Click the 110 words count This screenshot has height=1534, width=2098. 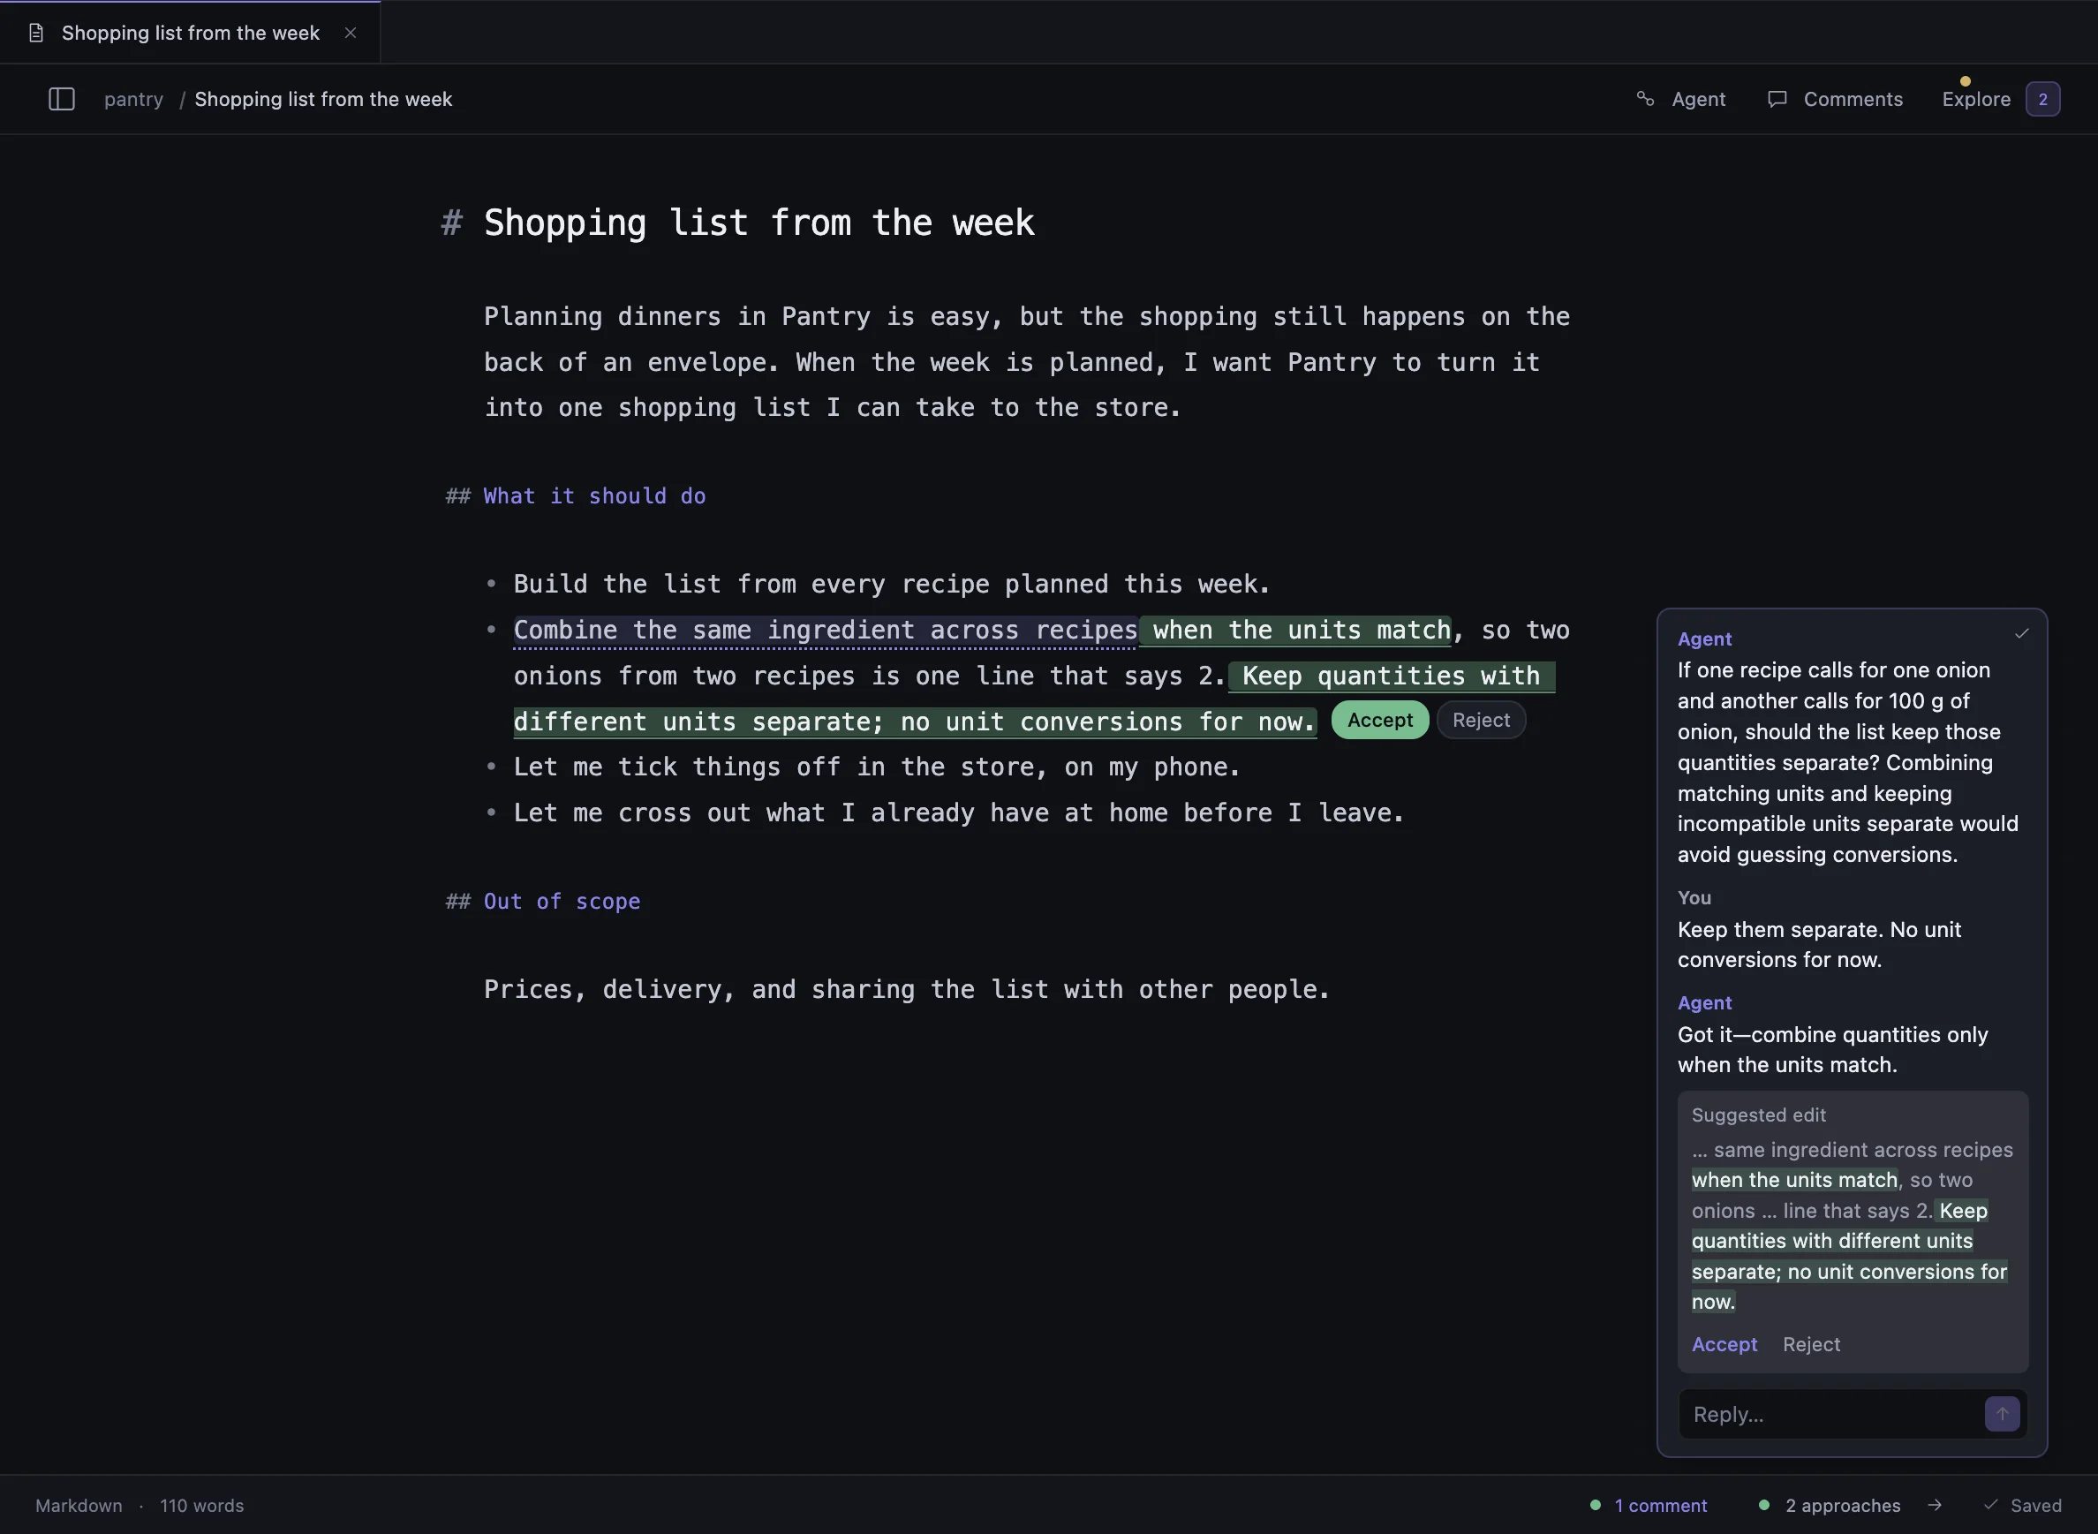click(201, 1505)
